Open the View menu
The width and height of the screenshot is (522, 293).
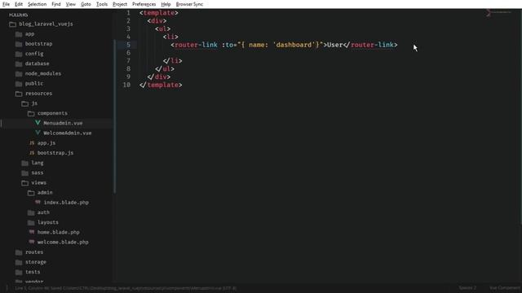pyautogui.click(x=71, y=4)
